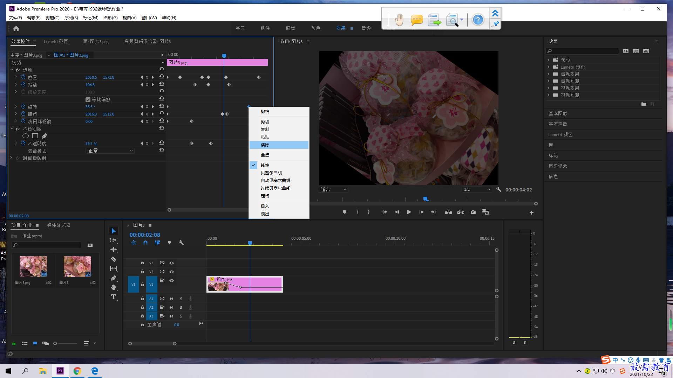The image size is (673, 378).
Task: Choose Bezier from context menu
Action: point(279,173)
